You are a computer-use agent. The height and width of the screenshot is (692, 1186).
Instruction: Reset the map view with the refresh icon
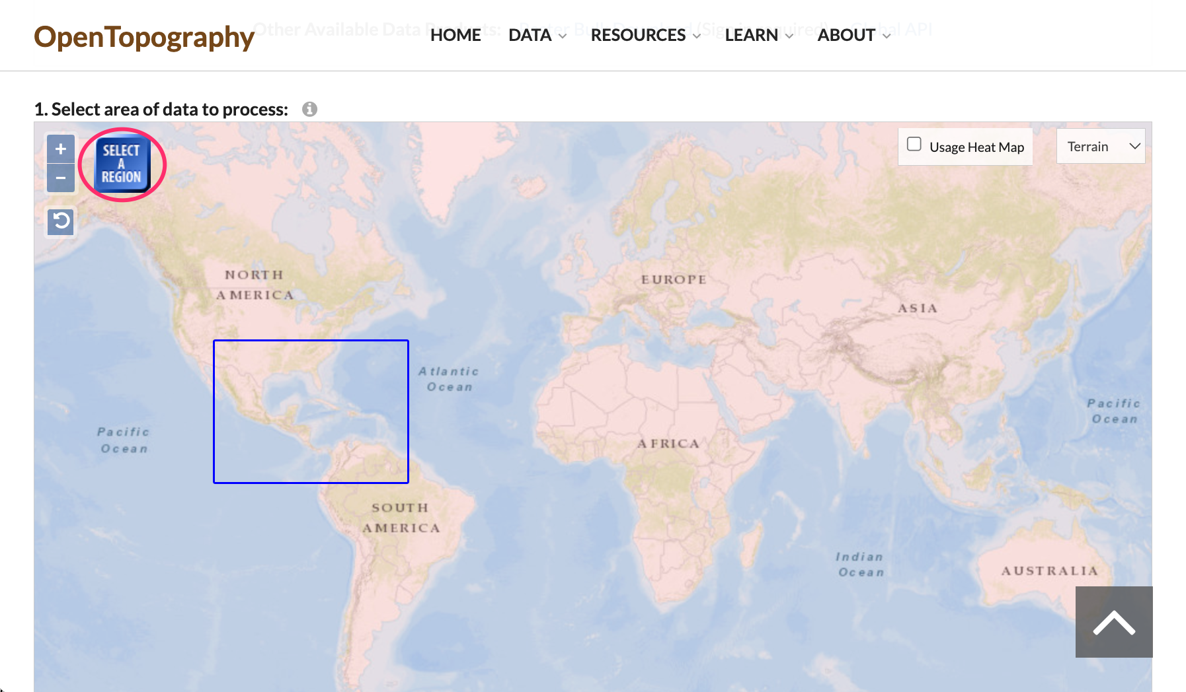coord(61,221)
